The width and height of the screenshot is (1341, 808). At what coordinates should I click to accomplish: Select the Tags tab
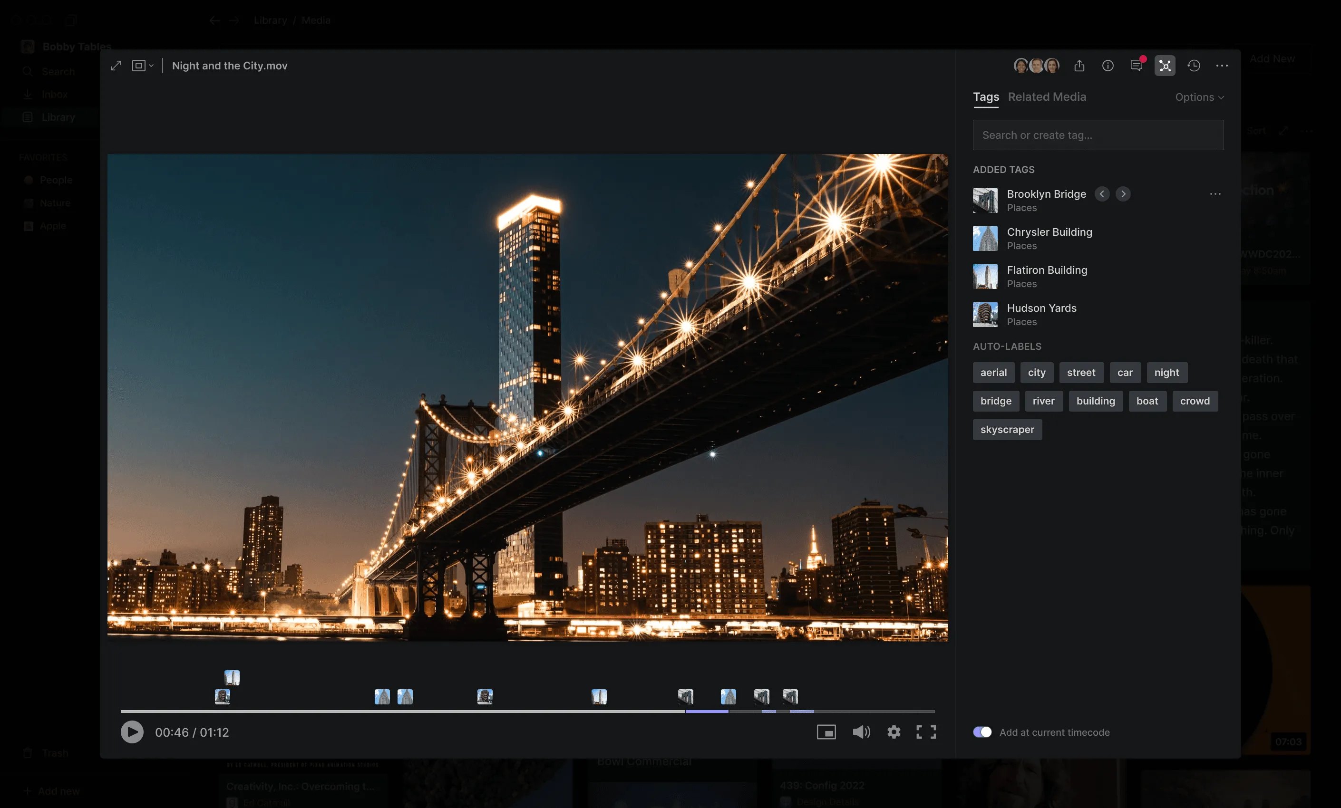(986, 97)
